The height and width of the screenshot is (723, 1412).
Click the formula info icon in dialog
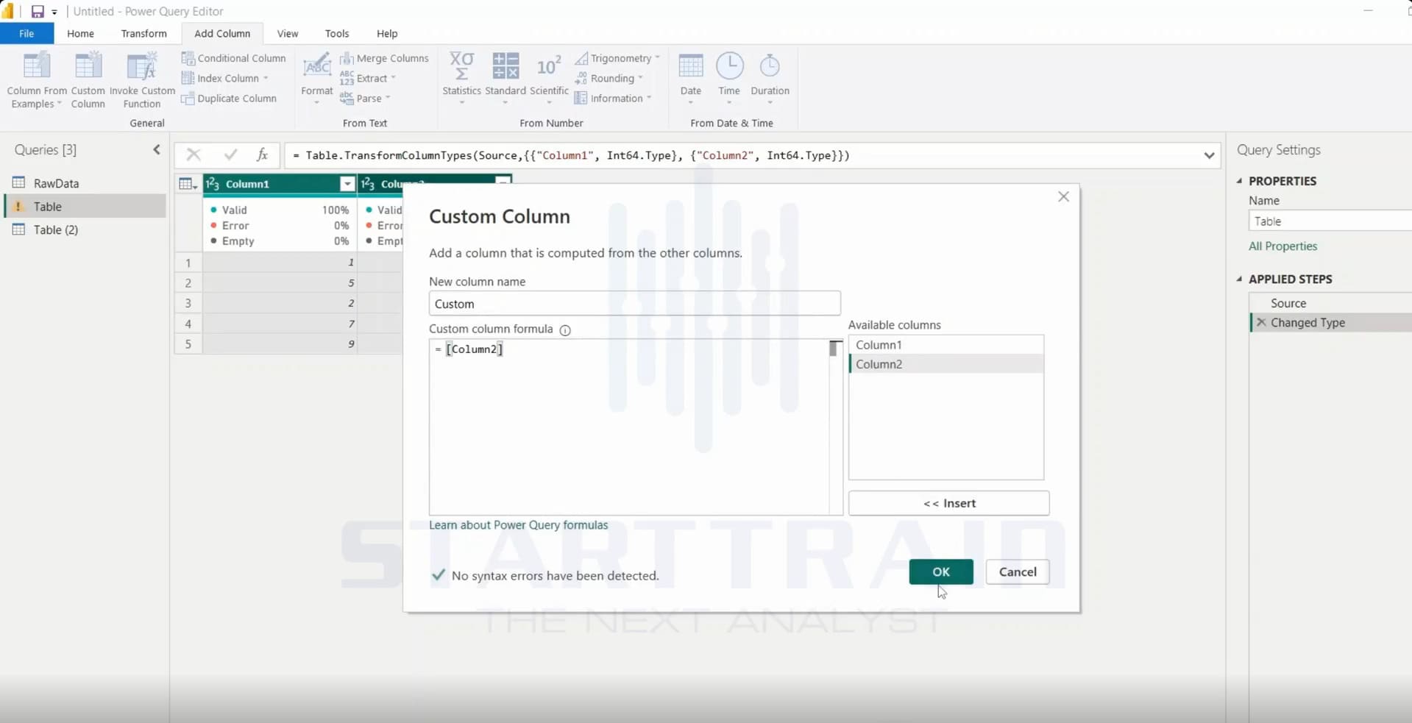565,330
